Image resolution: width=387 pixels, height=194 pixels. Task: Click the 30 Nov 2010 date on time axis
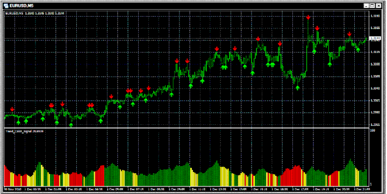[12, 189]
